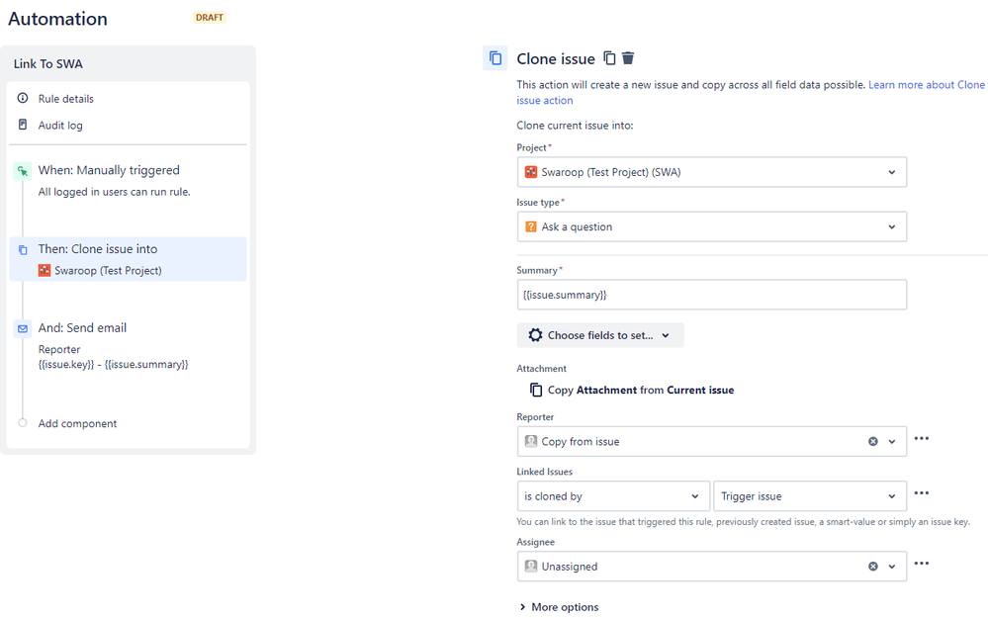Viewport: 988px width, 618px height.
Task: Click the {{issue.key}} - {{issue.summary}} email subject text
Action: pyautogui.click(x=114, y=364)
